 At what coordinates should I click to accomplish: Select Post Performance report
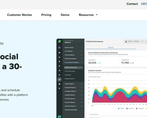(x=70, y=71)
